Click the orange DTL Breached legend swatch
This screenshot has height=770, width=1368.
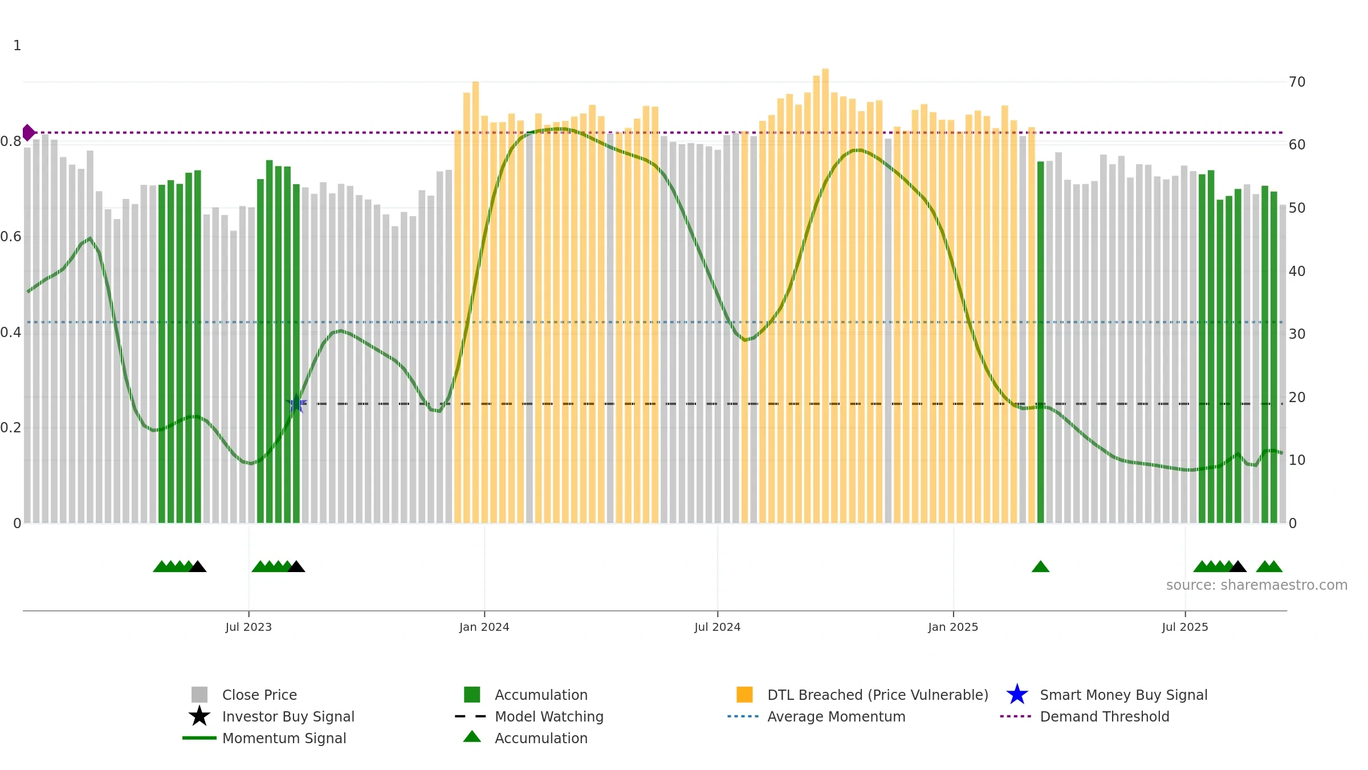point(744,695)
